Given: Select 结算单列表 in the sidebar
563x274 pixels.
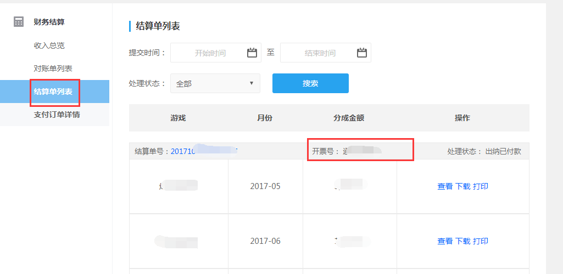Looking at the screenshot, I should [x=53, y=92].
